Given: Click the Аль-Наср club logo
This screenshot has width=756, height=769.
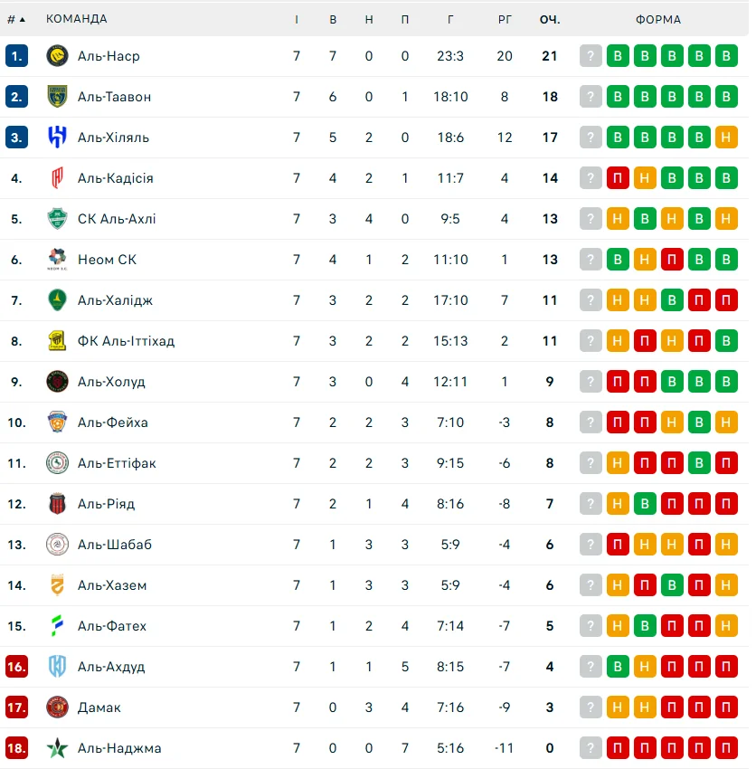Looking at the screenshot, I should click(x=57, y=56).
